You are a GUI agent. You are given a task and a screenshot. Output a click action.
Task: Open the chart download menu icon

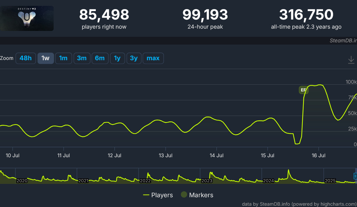point(351,60)
